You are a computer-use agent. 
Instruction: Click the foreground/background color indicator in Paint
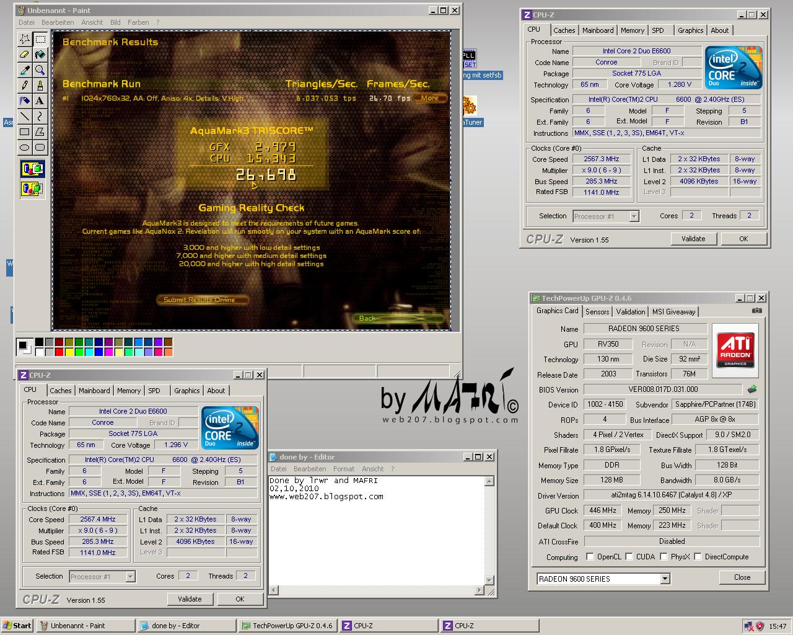[25, 347]
